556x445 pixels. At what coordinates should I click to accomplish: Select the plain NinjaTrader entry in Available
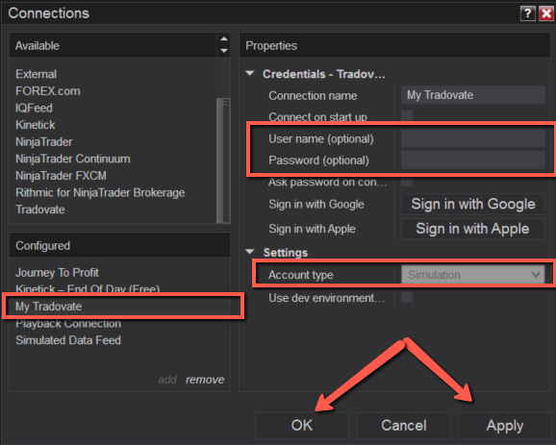coord(44,141)
